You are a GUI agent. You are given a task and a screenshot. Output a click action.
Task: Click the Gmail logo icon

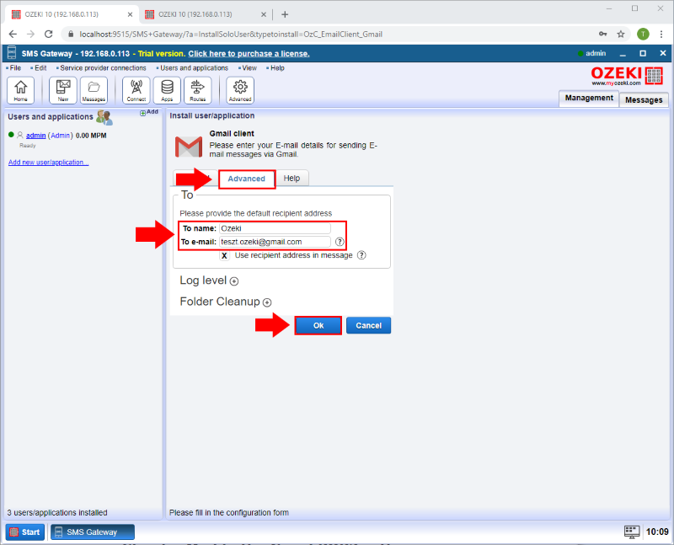pos(189,147)
